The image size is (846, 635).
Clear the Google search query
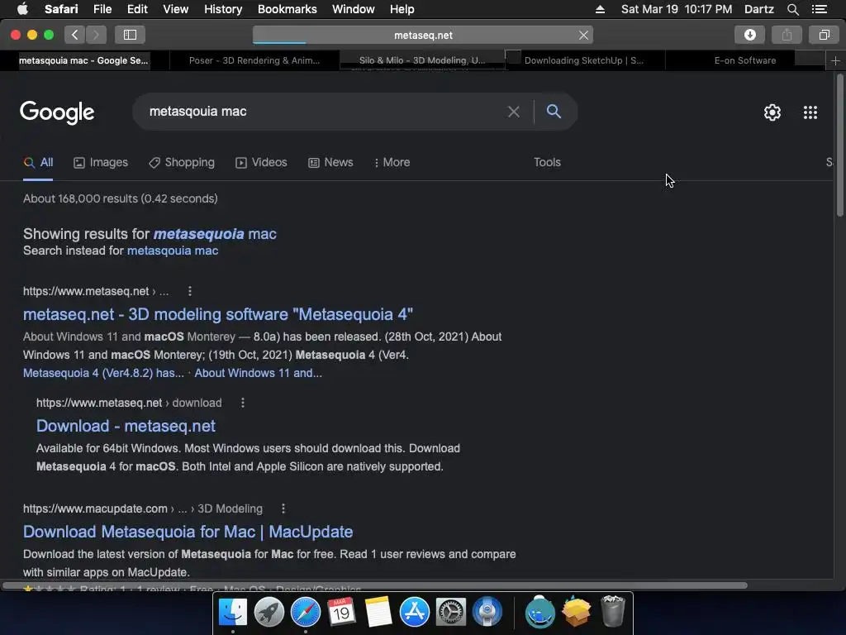pyautogui.click(x=513, y=112)
